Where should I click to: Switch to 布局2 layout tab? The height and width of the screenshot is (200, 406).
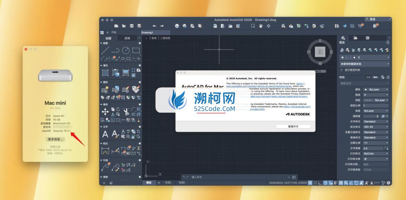point(181,183)
